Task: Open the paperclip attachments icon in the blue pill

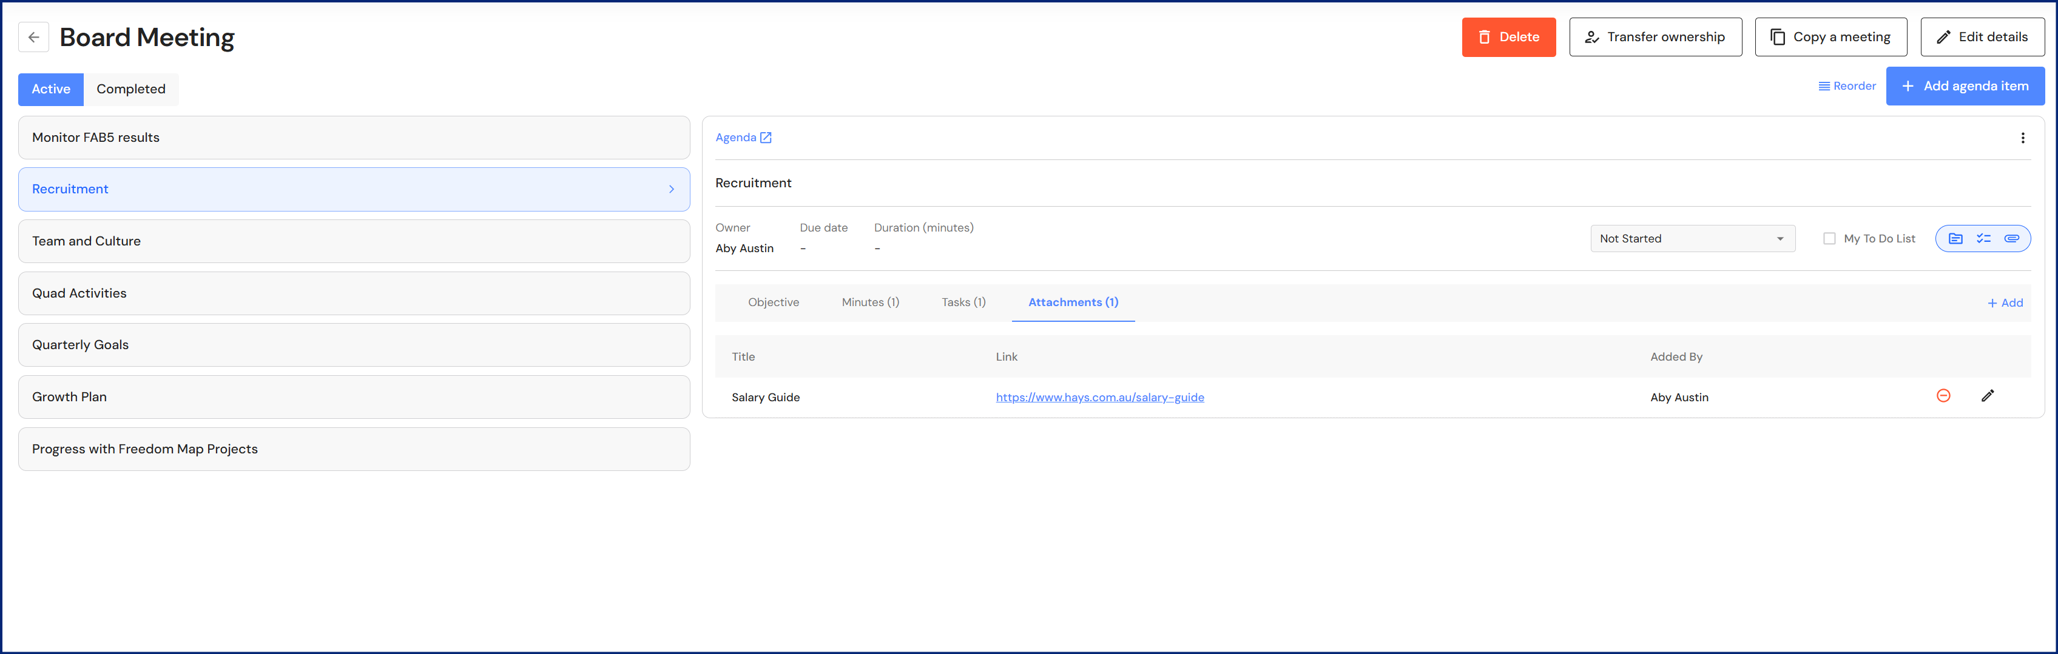Action: click(2012, 239)
